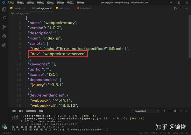
Task: Click the package.json breadcrumb item
Action: coord(21,13)
